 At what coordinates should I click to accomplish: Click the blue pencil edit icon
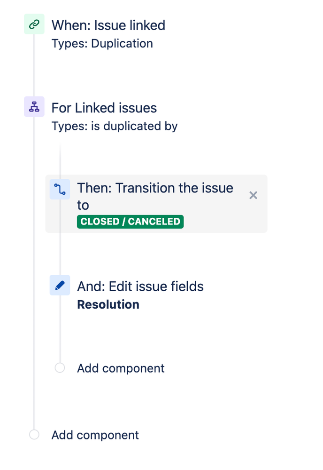(x=60, y=286)
